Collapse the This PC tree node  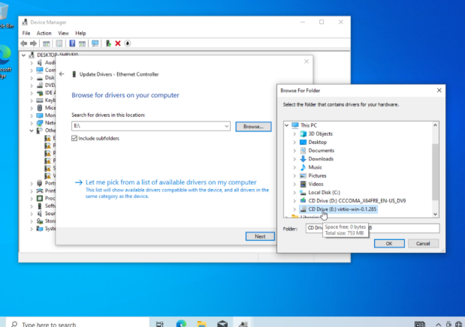[x=286, y=124]
